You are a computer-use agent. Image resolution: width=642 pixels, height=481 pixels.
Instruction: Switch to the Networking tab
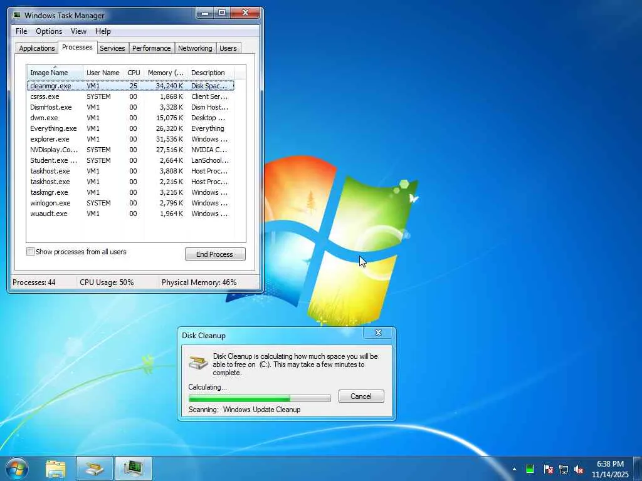(x=195, y=48)
